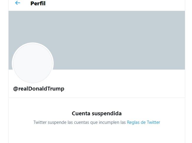Click the empty profile avatar circle
The image size is (192, 143).
33,63
